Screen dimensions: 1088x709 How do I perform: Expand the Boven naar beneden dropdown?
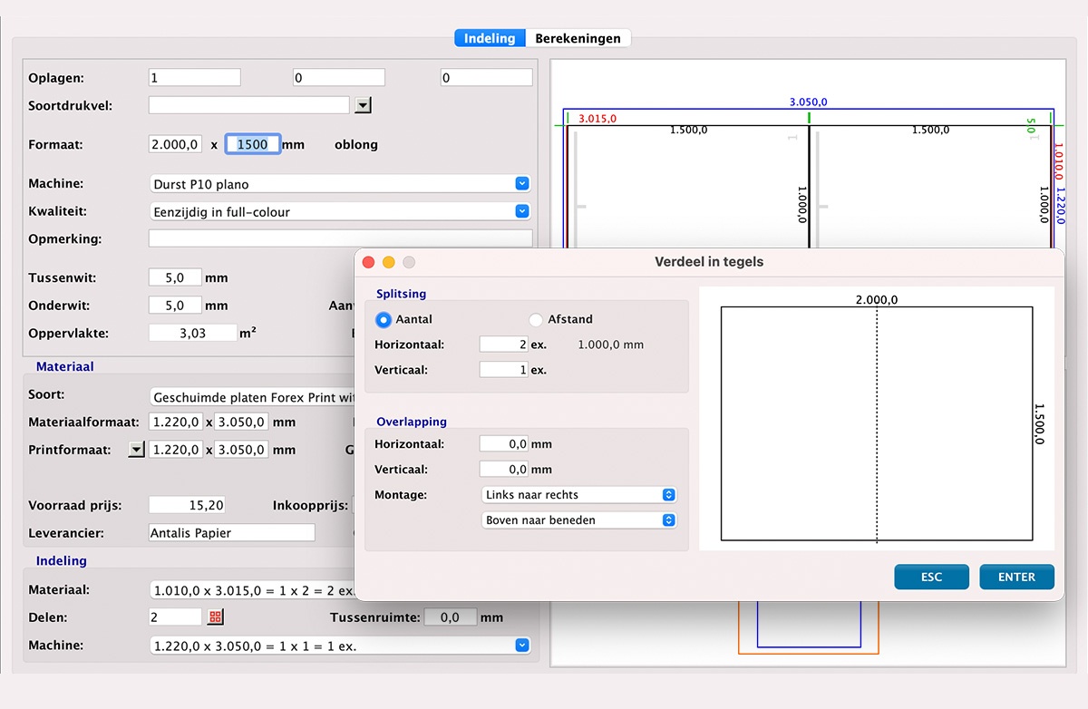(668, 520)
